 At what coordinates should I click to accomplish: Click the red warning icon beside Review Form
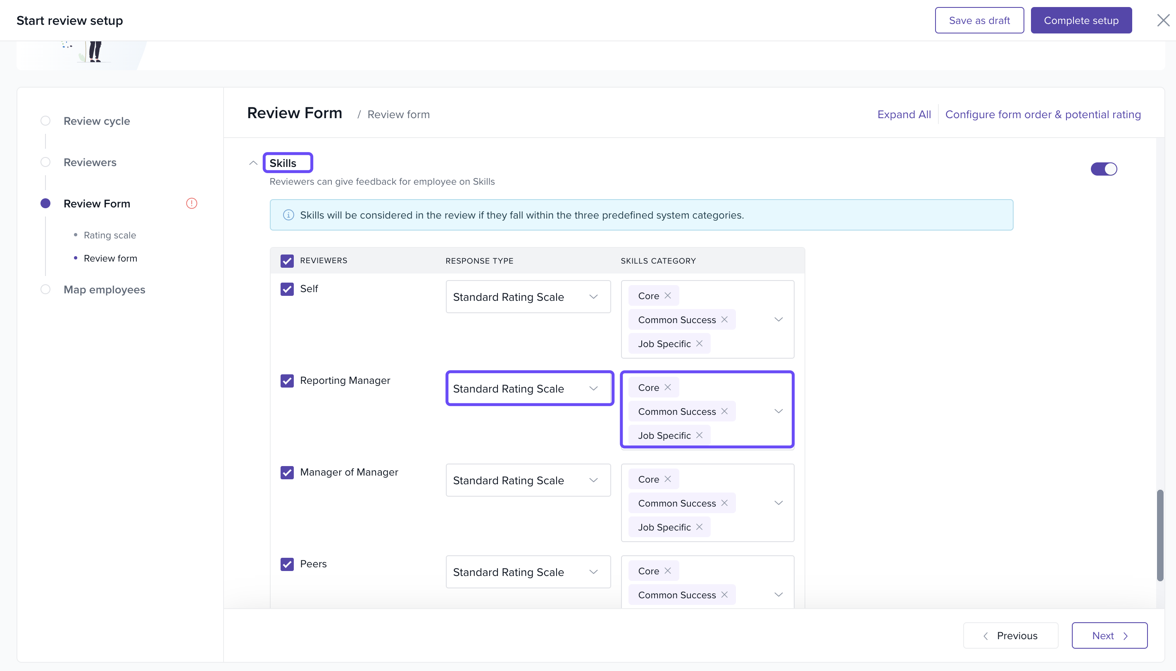192,203
